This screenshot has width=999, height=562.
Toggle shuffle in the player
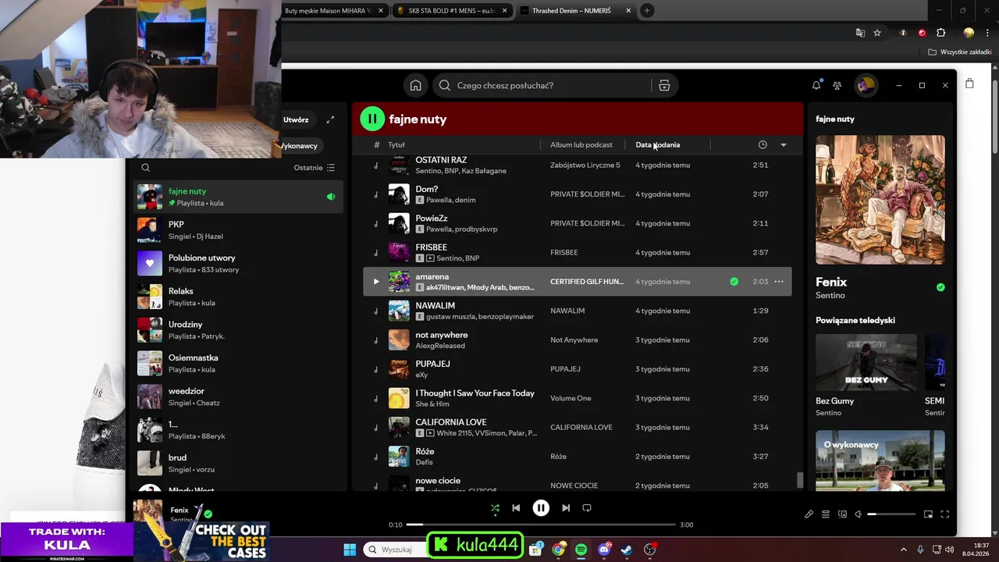[495, 508]
